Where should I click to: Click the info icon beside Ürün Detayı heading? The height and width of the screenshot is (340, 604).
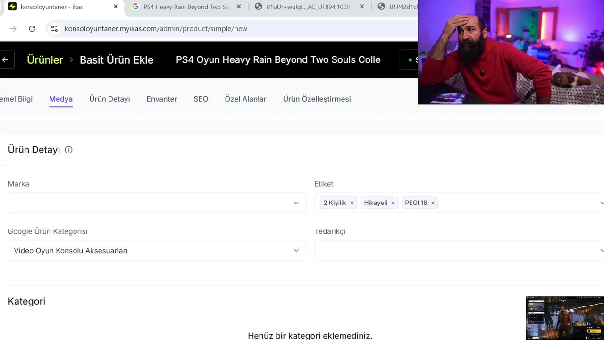68,150
